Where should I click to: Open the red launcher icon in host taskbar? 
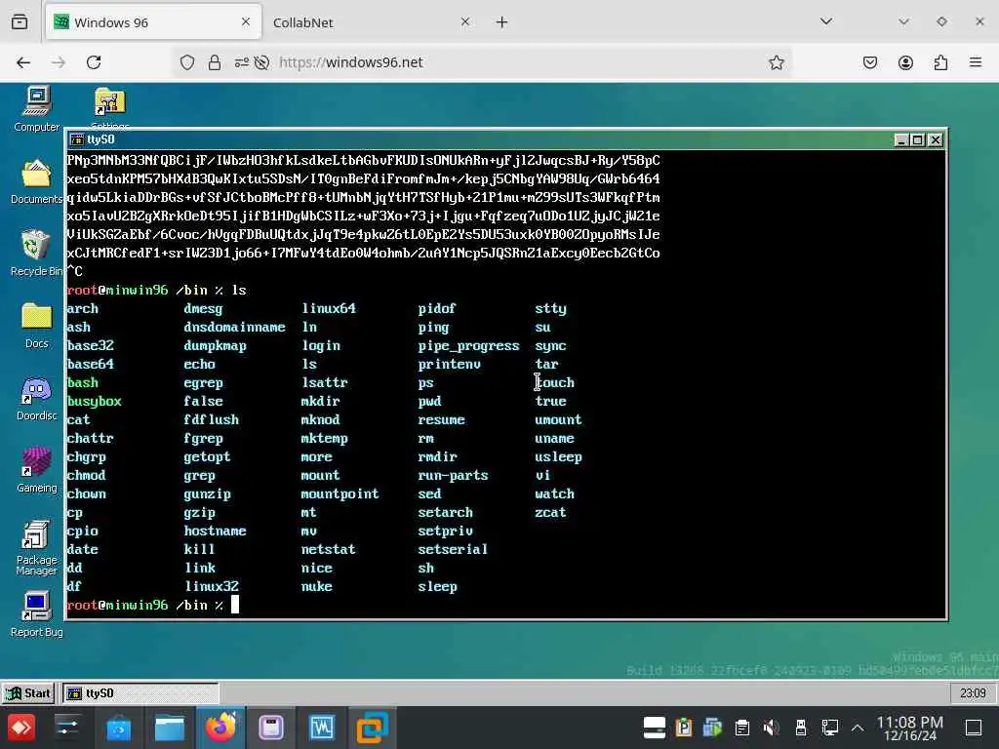coord(21,728)
